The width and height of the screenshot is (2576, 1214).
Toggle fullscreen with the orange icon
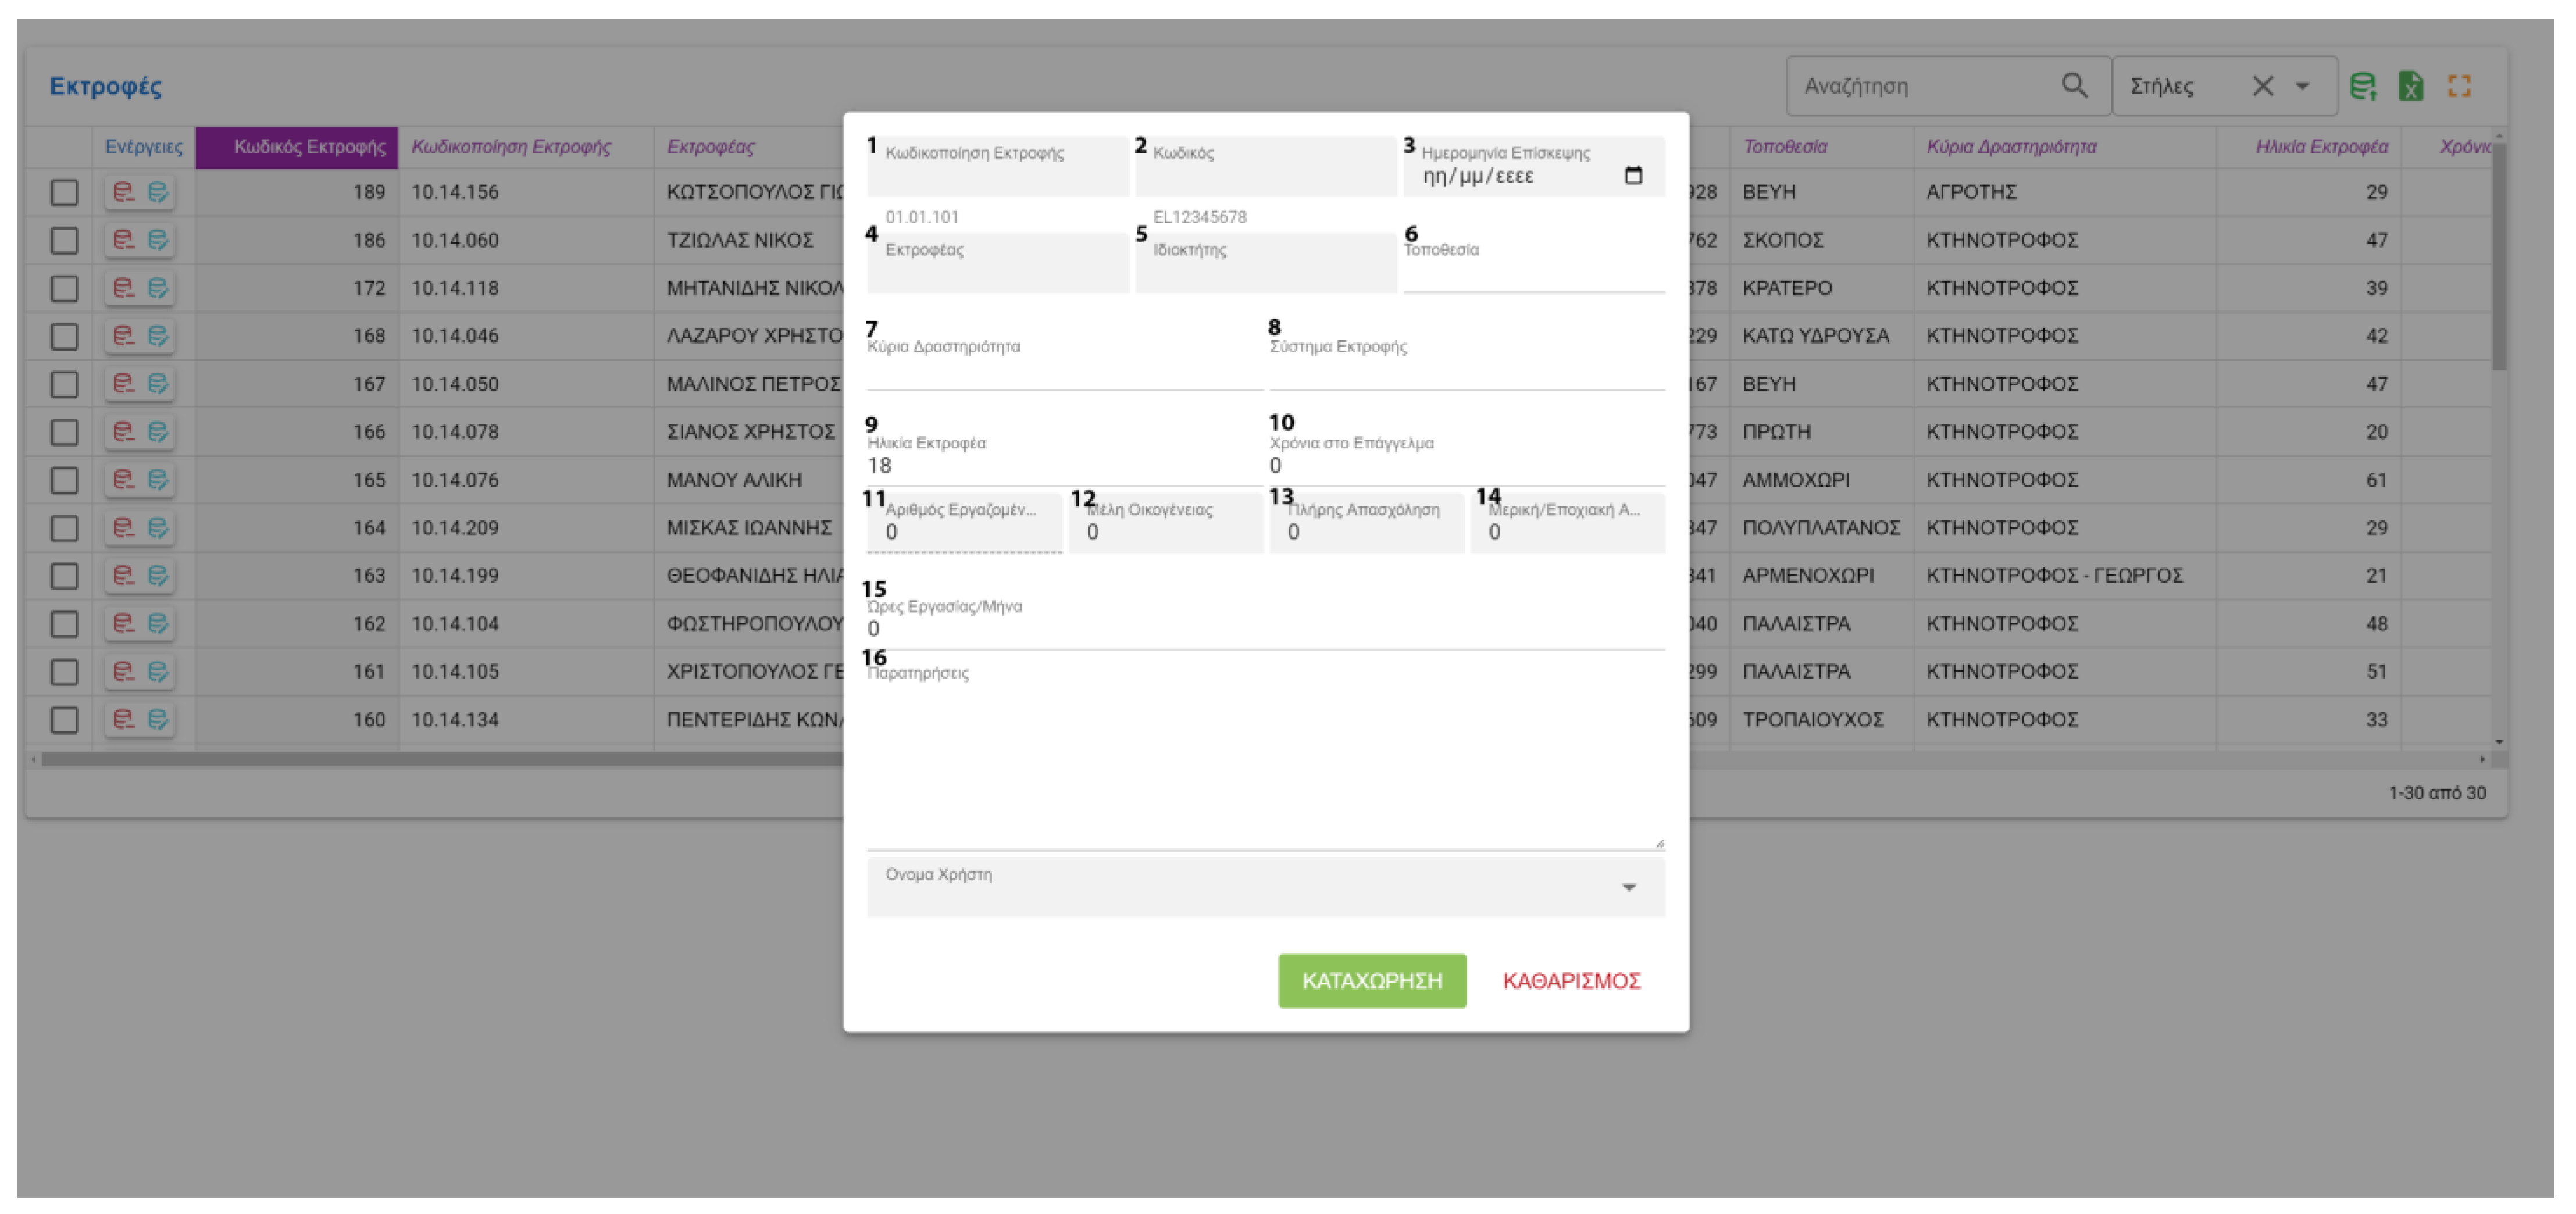point(2459,87)
